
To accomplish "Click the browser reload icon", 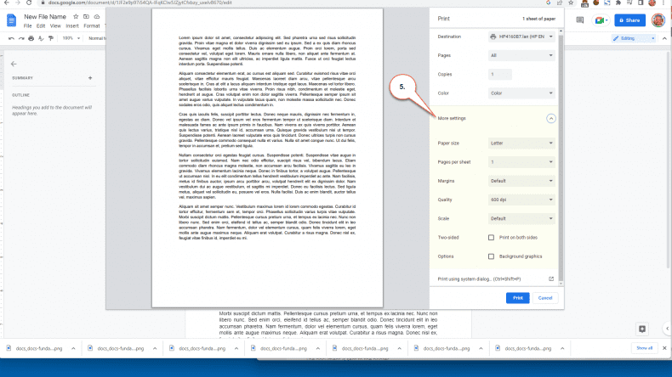I will [29, 3].
